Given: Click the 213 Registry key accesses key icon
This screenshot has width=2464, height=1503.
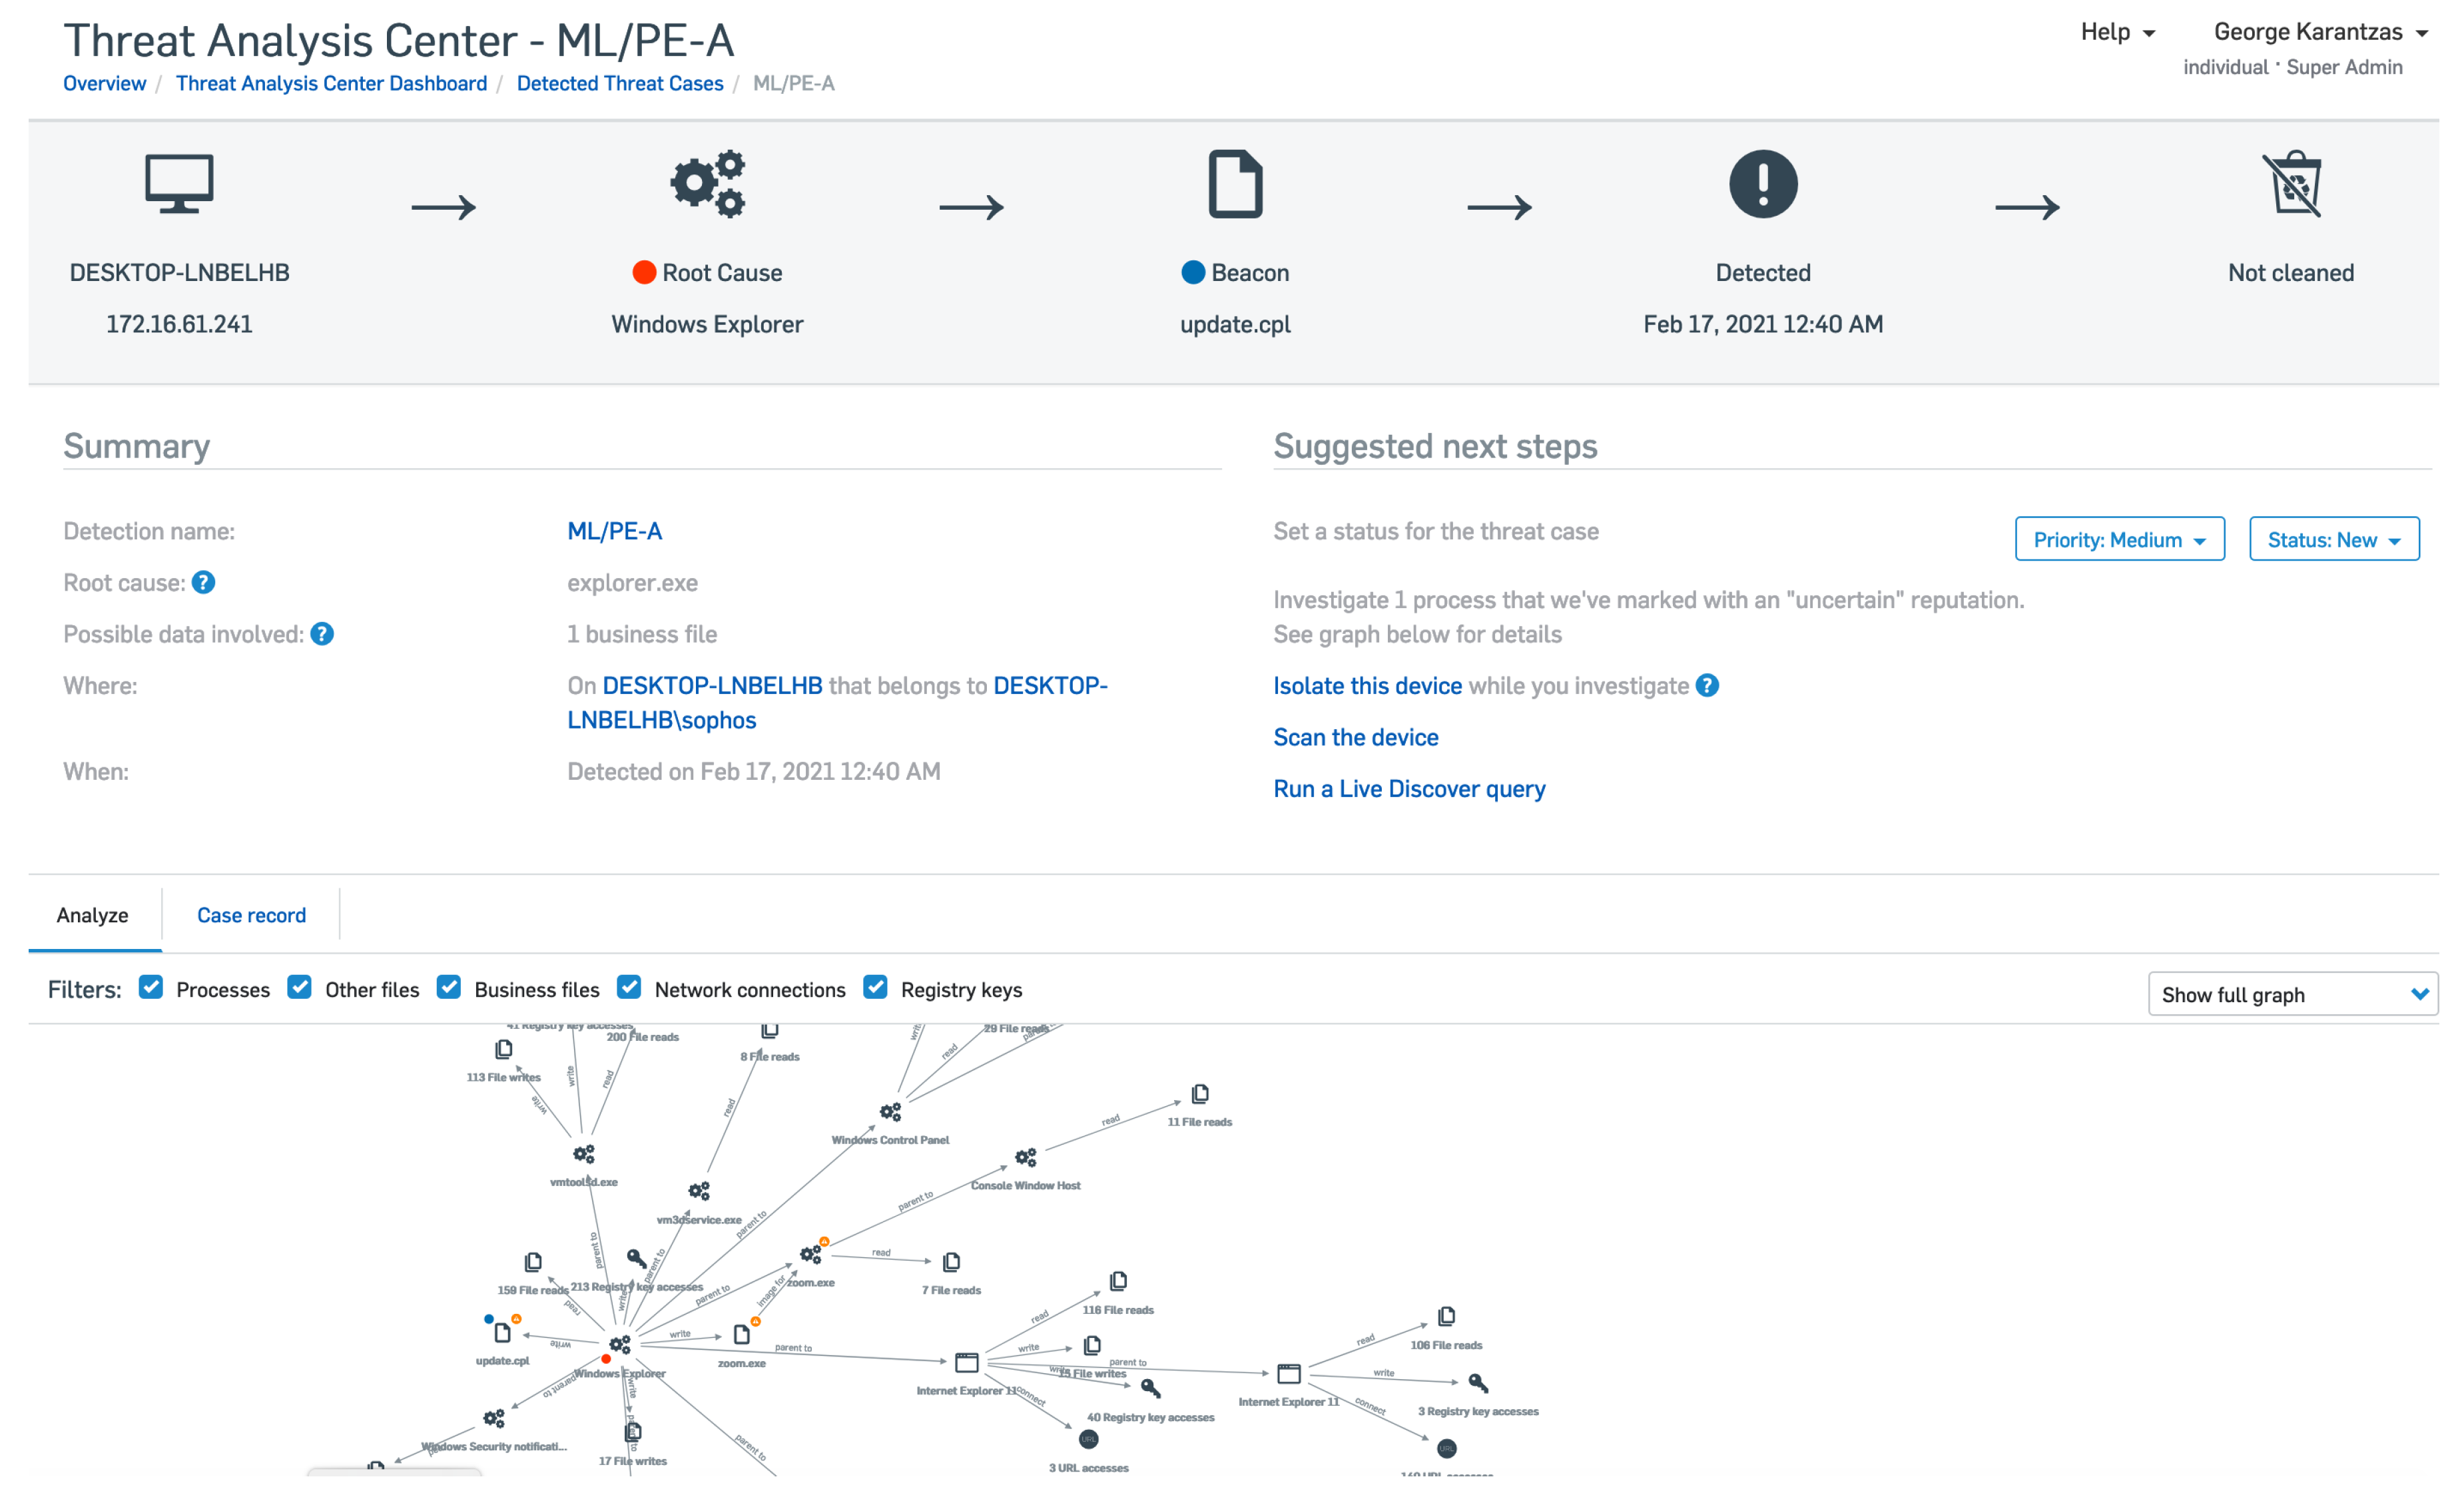Looking at the screenshot, I should 636,1258.
